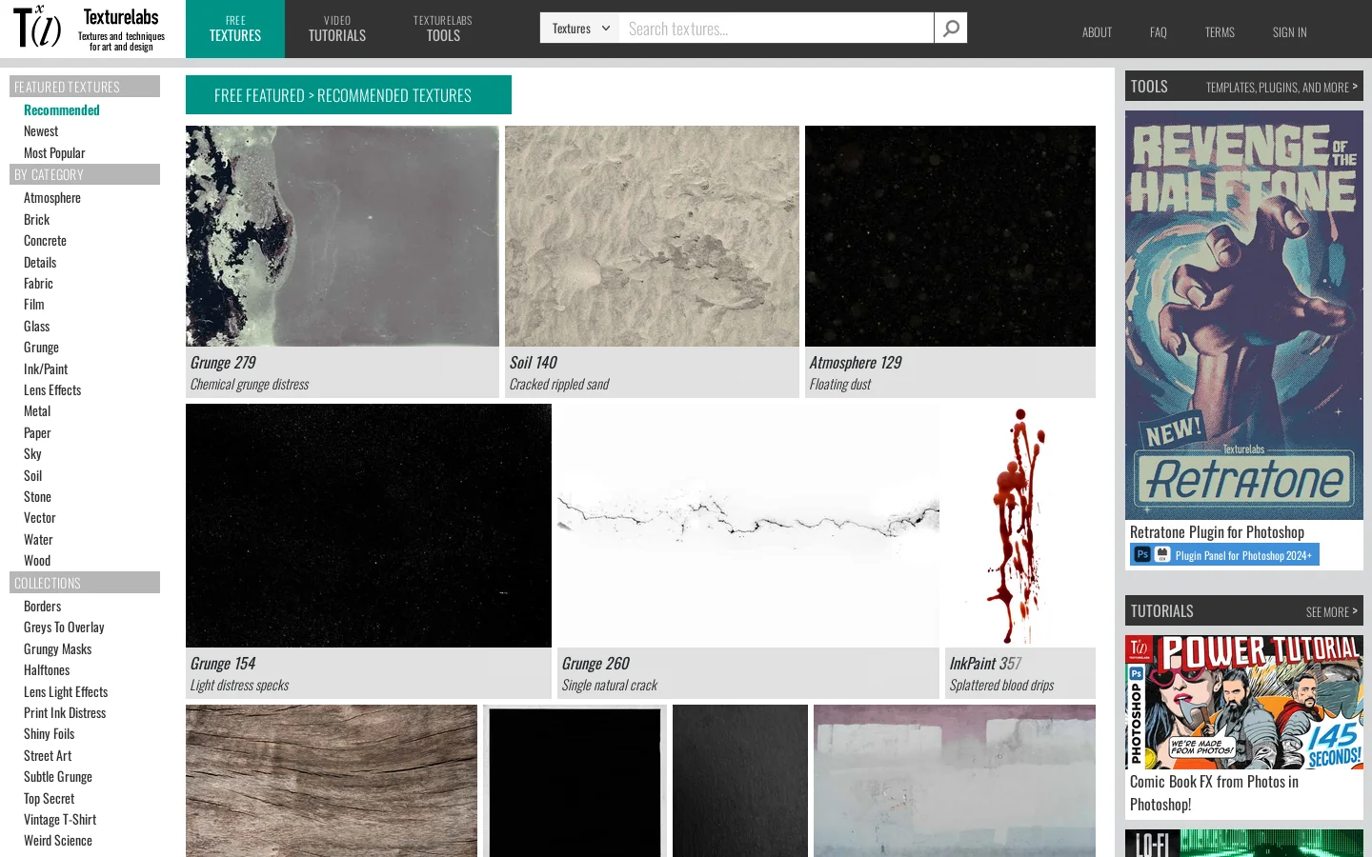Screen dimensions: 1372x857
Task: Open the Texturelabs Tools tab
Action: (443, 29)
